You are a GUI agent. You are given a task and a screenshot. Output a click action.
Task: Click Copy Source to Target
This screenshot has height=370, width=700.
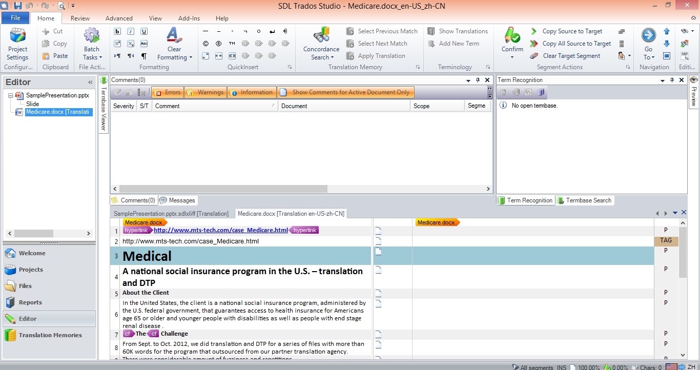(566, 31)
